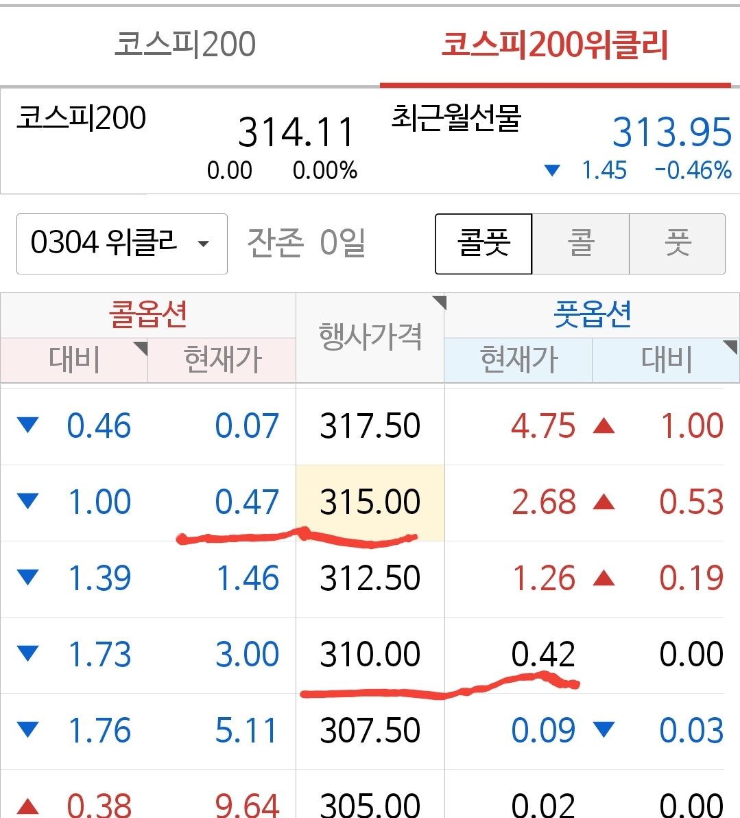Switch to the 코스피200 tab
740x818 pixels.
point(185,45)
